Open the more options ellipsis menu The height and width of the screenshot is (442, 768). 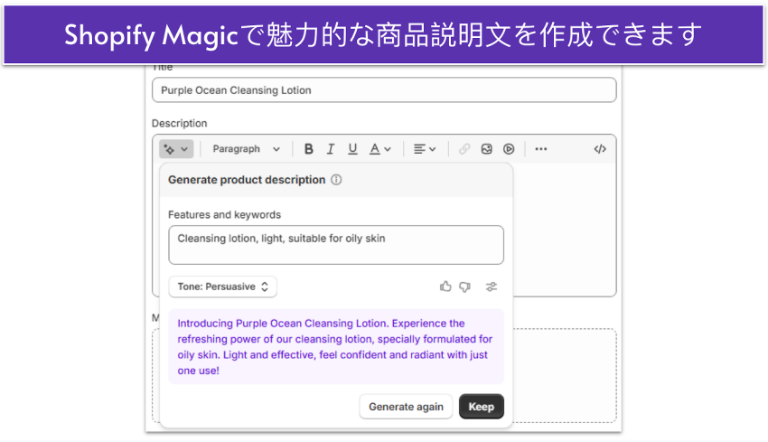(540, 149)
